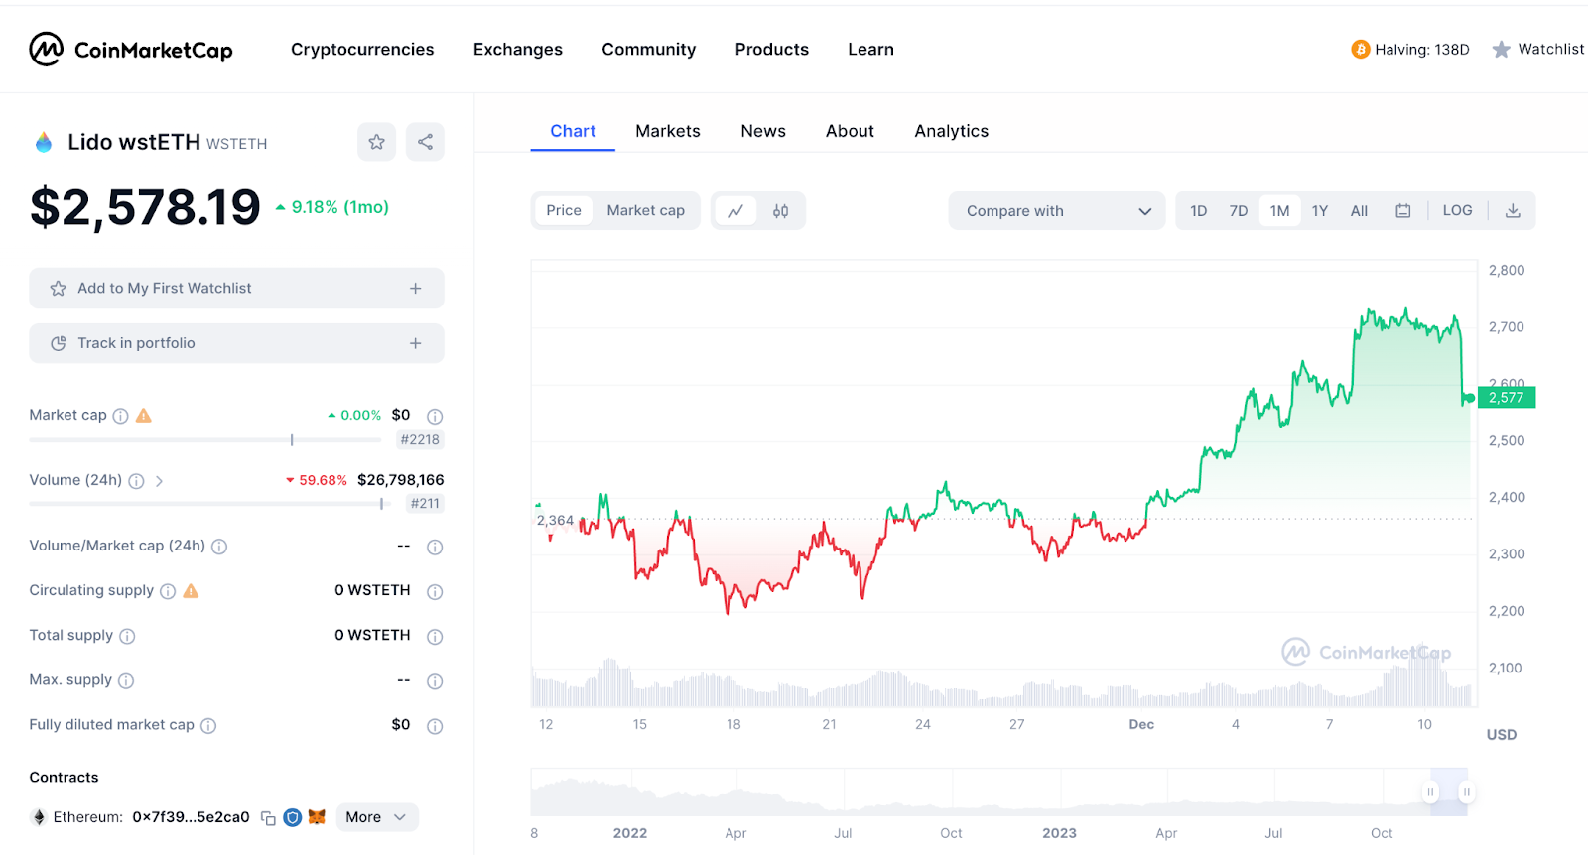
Task: Click the 9.18% (1mo) change label
Action: pos(332,207)
